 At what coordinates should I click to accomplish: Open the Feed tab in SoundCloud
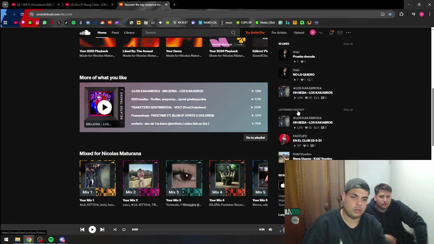(x=115, y=33)
